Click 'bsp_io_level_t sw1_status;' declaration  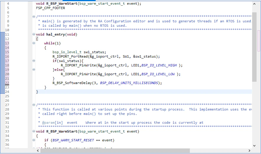[x=79, y=52]
